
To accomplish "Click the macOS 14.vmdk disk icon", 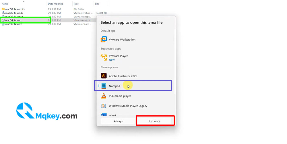I will tap(3, 13).
